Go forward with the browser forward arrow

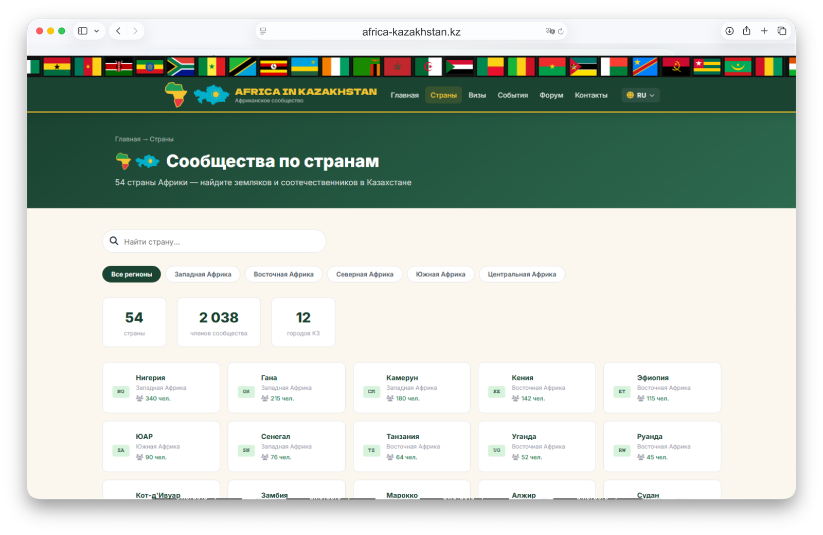pos(135,31)
